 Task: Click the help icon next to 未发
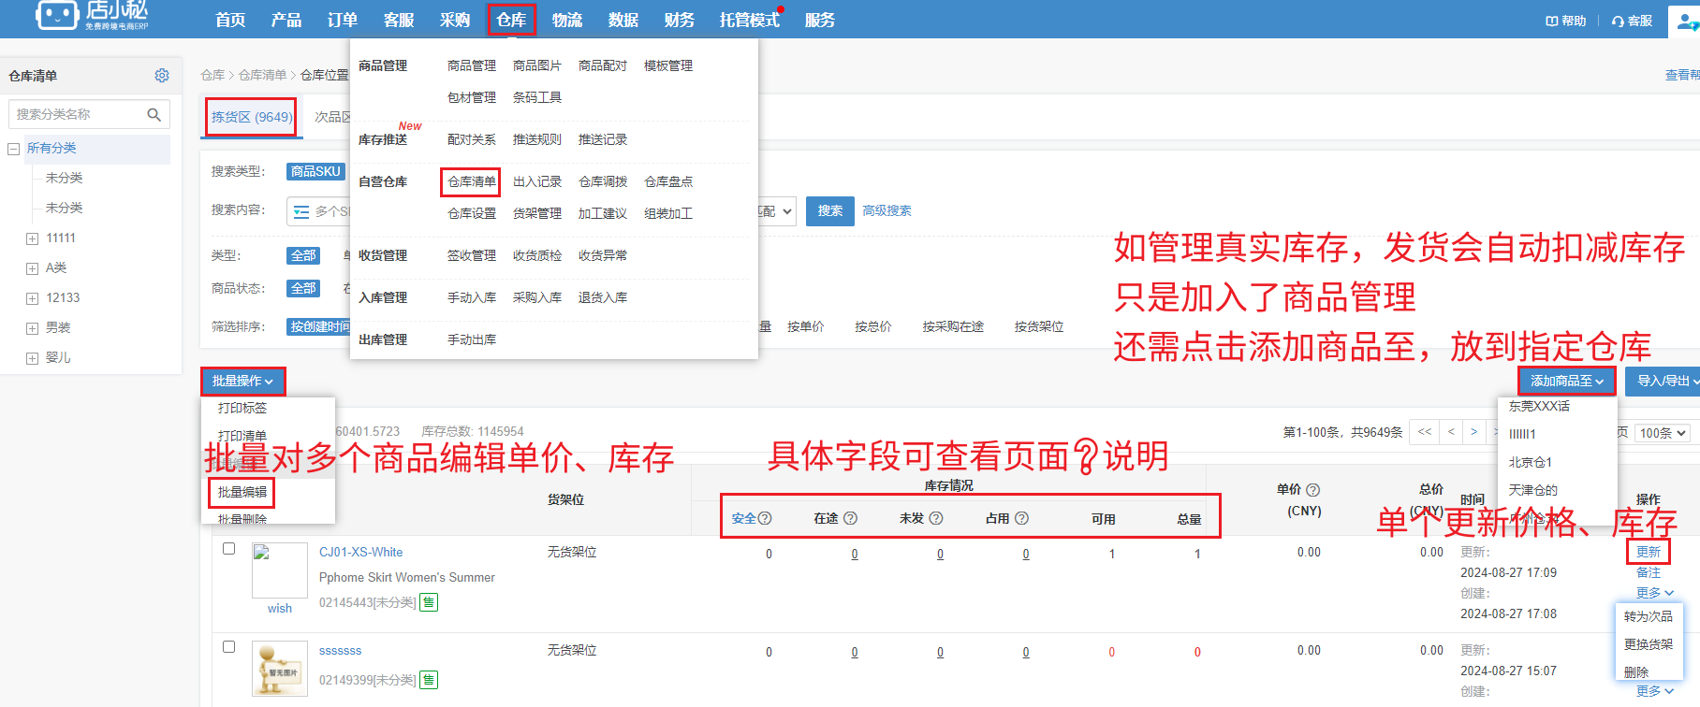tap(936, 518)
